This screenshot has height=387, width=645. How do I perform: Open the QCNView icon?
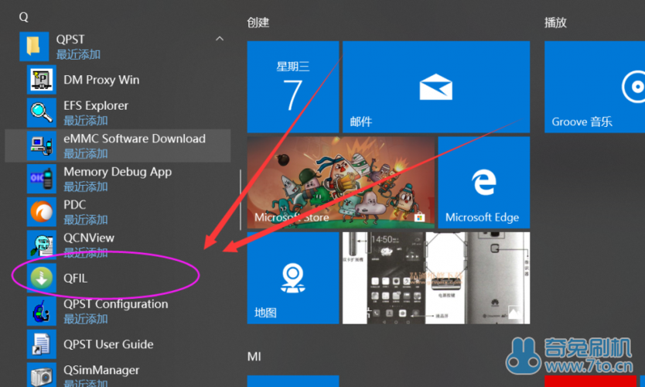coord(42,245)
